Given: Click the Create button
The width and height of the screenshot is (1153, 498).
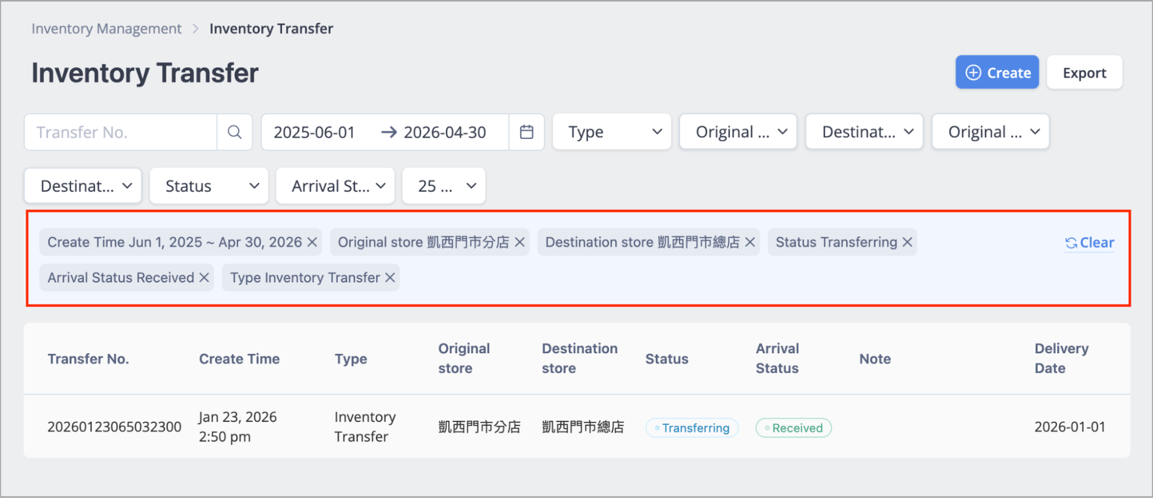Looking at the screenshot, I should (x=997, y=73).
